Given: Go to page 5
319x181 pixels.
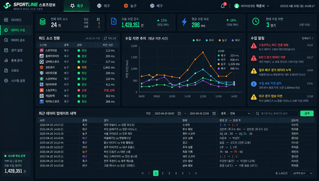Looking at the screenshot, I should [x=183, y=173].
